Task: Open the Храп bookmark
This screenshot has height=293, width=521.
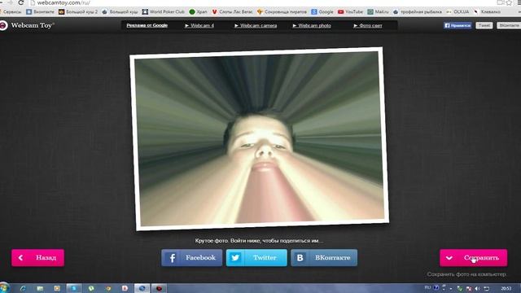Action: (198, 11)
